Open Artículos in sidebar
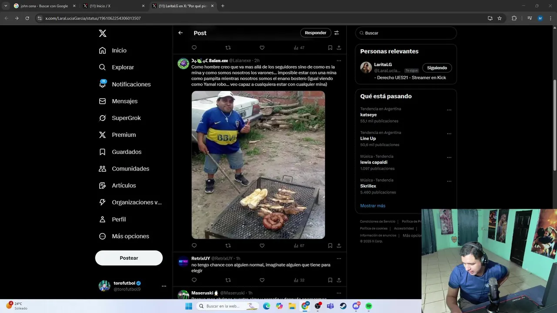557x313 pixels. [x=117, y=186]
